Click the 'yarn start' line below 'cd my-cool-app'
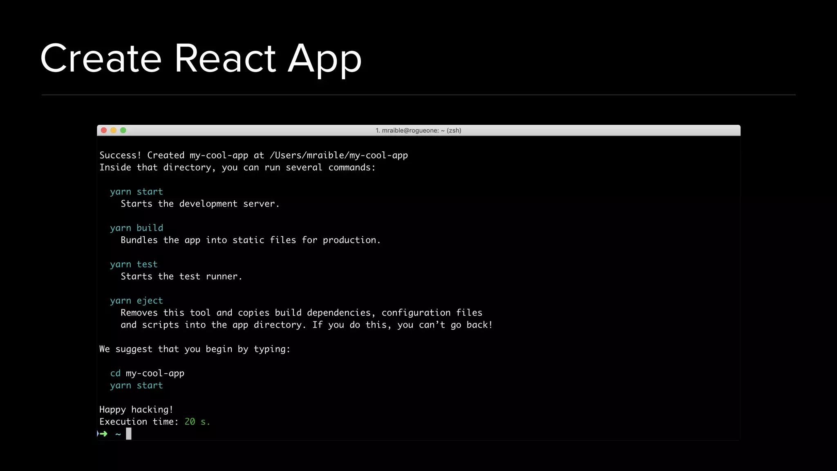837x471 pixels. coord(137,386)
